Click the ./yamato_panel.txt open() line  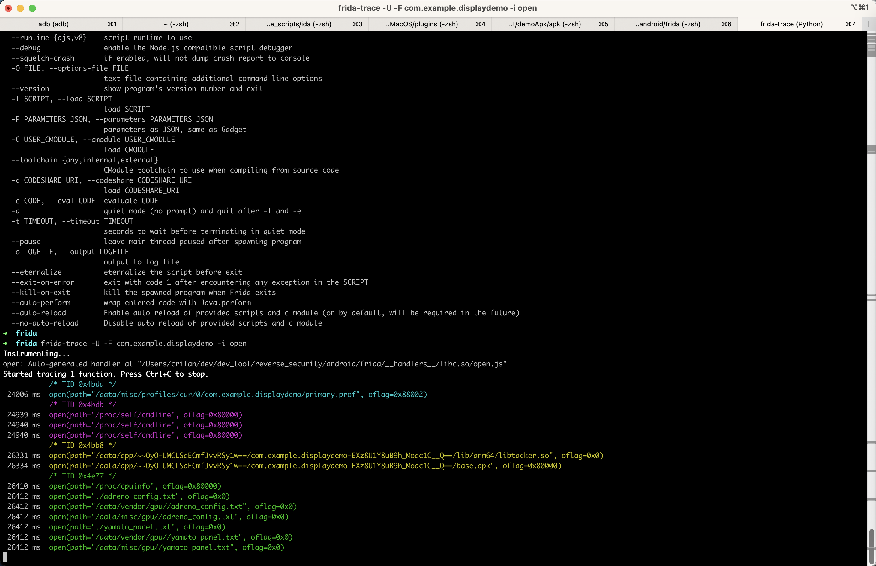116,527
